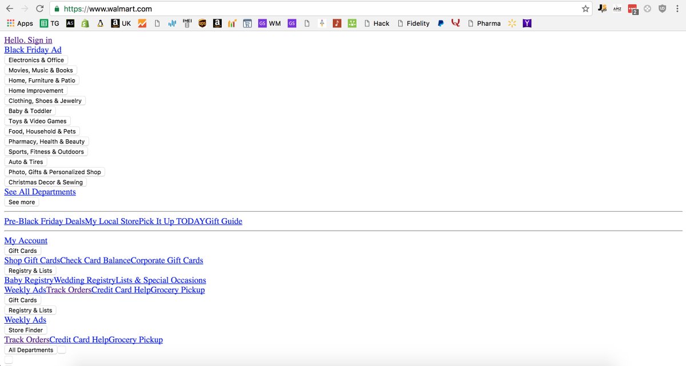Screen dimensions: 686x366
Task: Click the address bar URL field
Action: (x=320, y=9)
